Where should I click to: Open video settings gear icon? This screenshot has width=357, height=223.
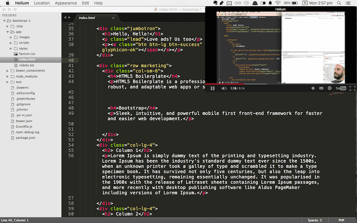329,88
